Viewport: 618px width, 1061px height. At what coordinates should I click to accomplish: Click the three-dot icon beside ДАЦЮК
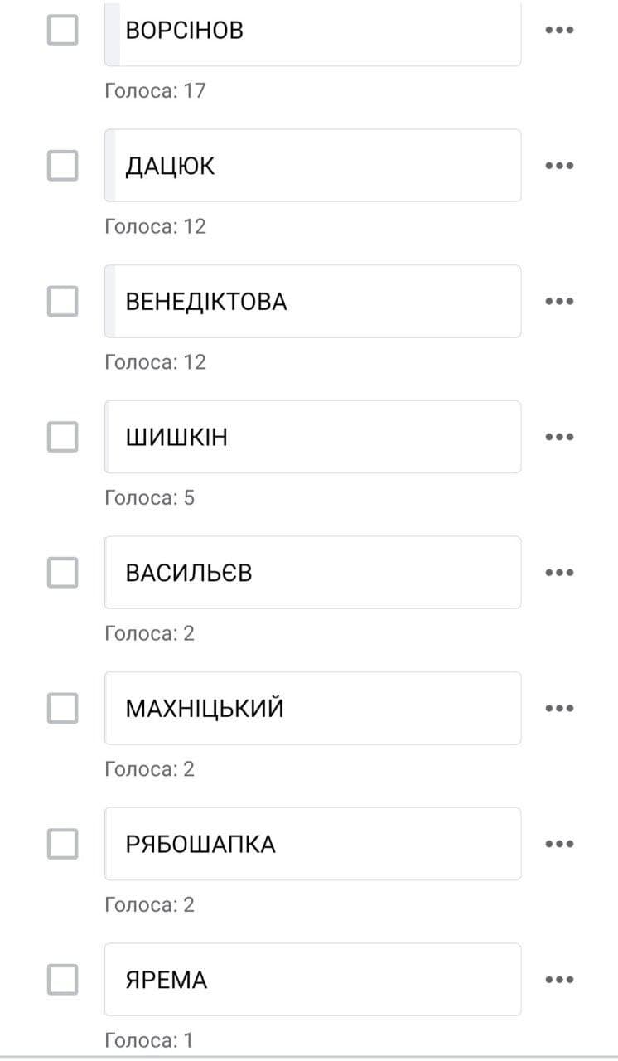pyautogui.click(x=560, y=165)
